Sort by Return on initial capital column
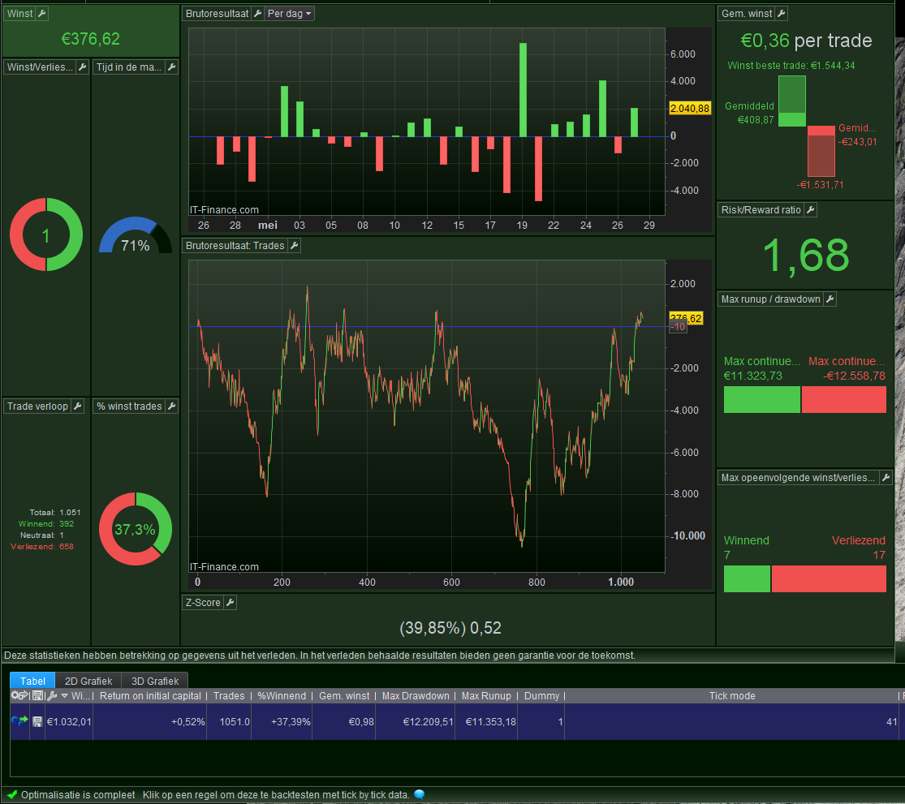Image resolution: width=905 pixels, height=804 pixels. tap(150, 695)
